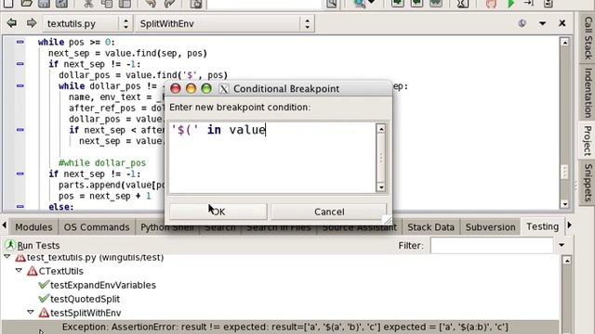Cancel the Conditional Breakpoint dialog

point(329,212)
